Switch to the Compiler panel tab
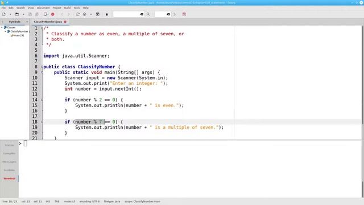The image size is (364, 205). (9, 153)
